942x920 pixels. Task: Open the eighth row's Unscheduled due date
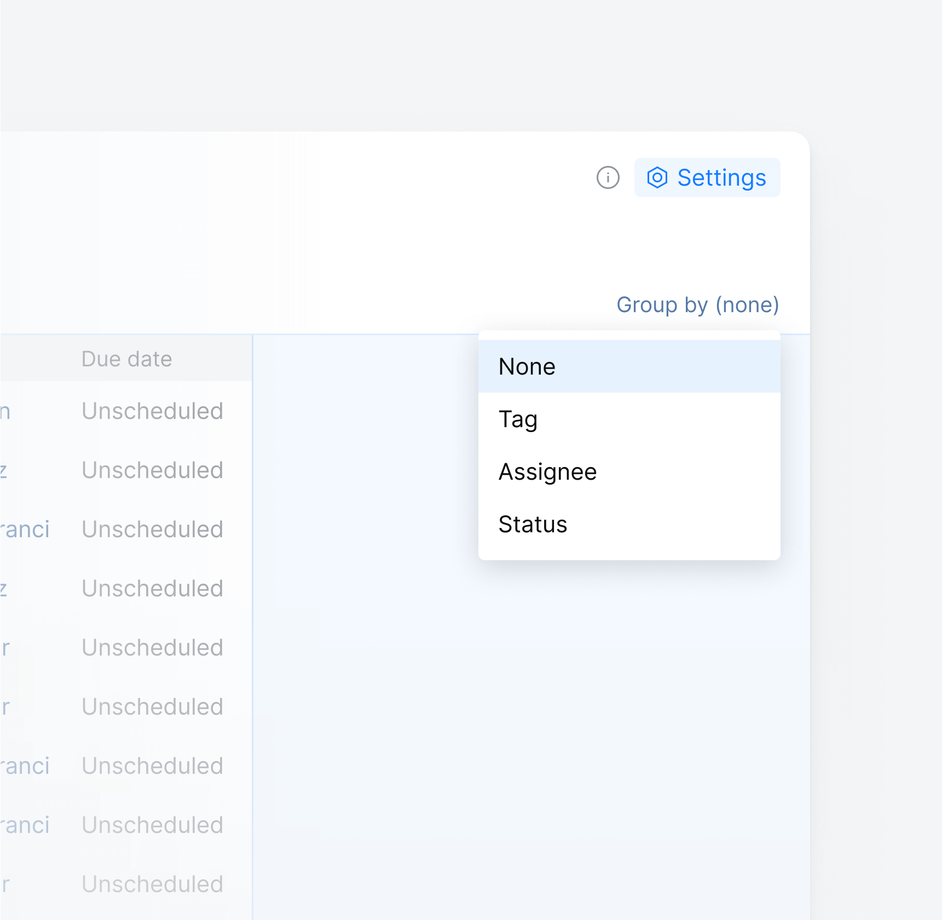152,825
